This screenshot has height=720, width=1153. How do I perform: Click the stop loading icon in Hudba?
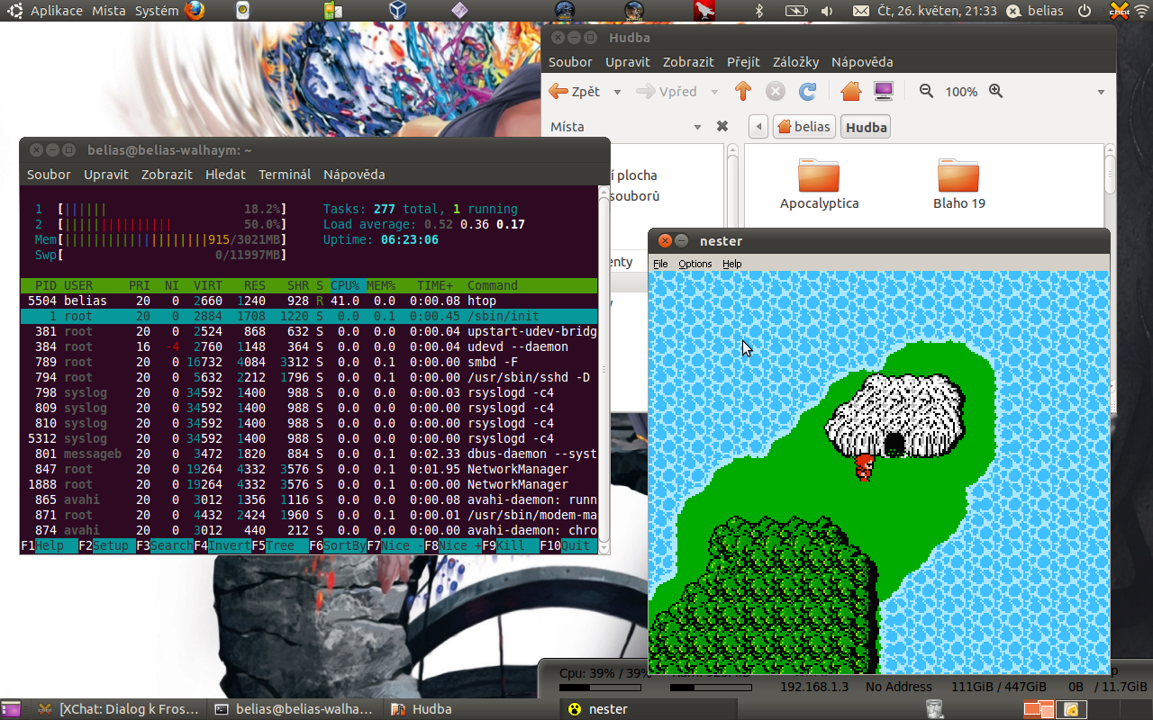pos(776,92)
